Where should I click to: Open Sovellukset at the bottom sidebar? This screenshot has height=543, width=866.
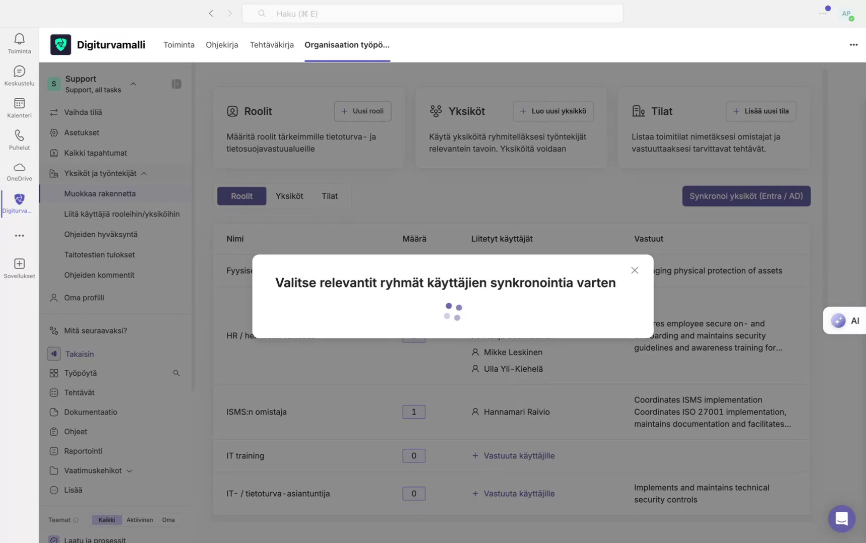point(19,268)
